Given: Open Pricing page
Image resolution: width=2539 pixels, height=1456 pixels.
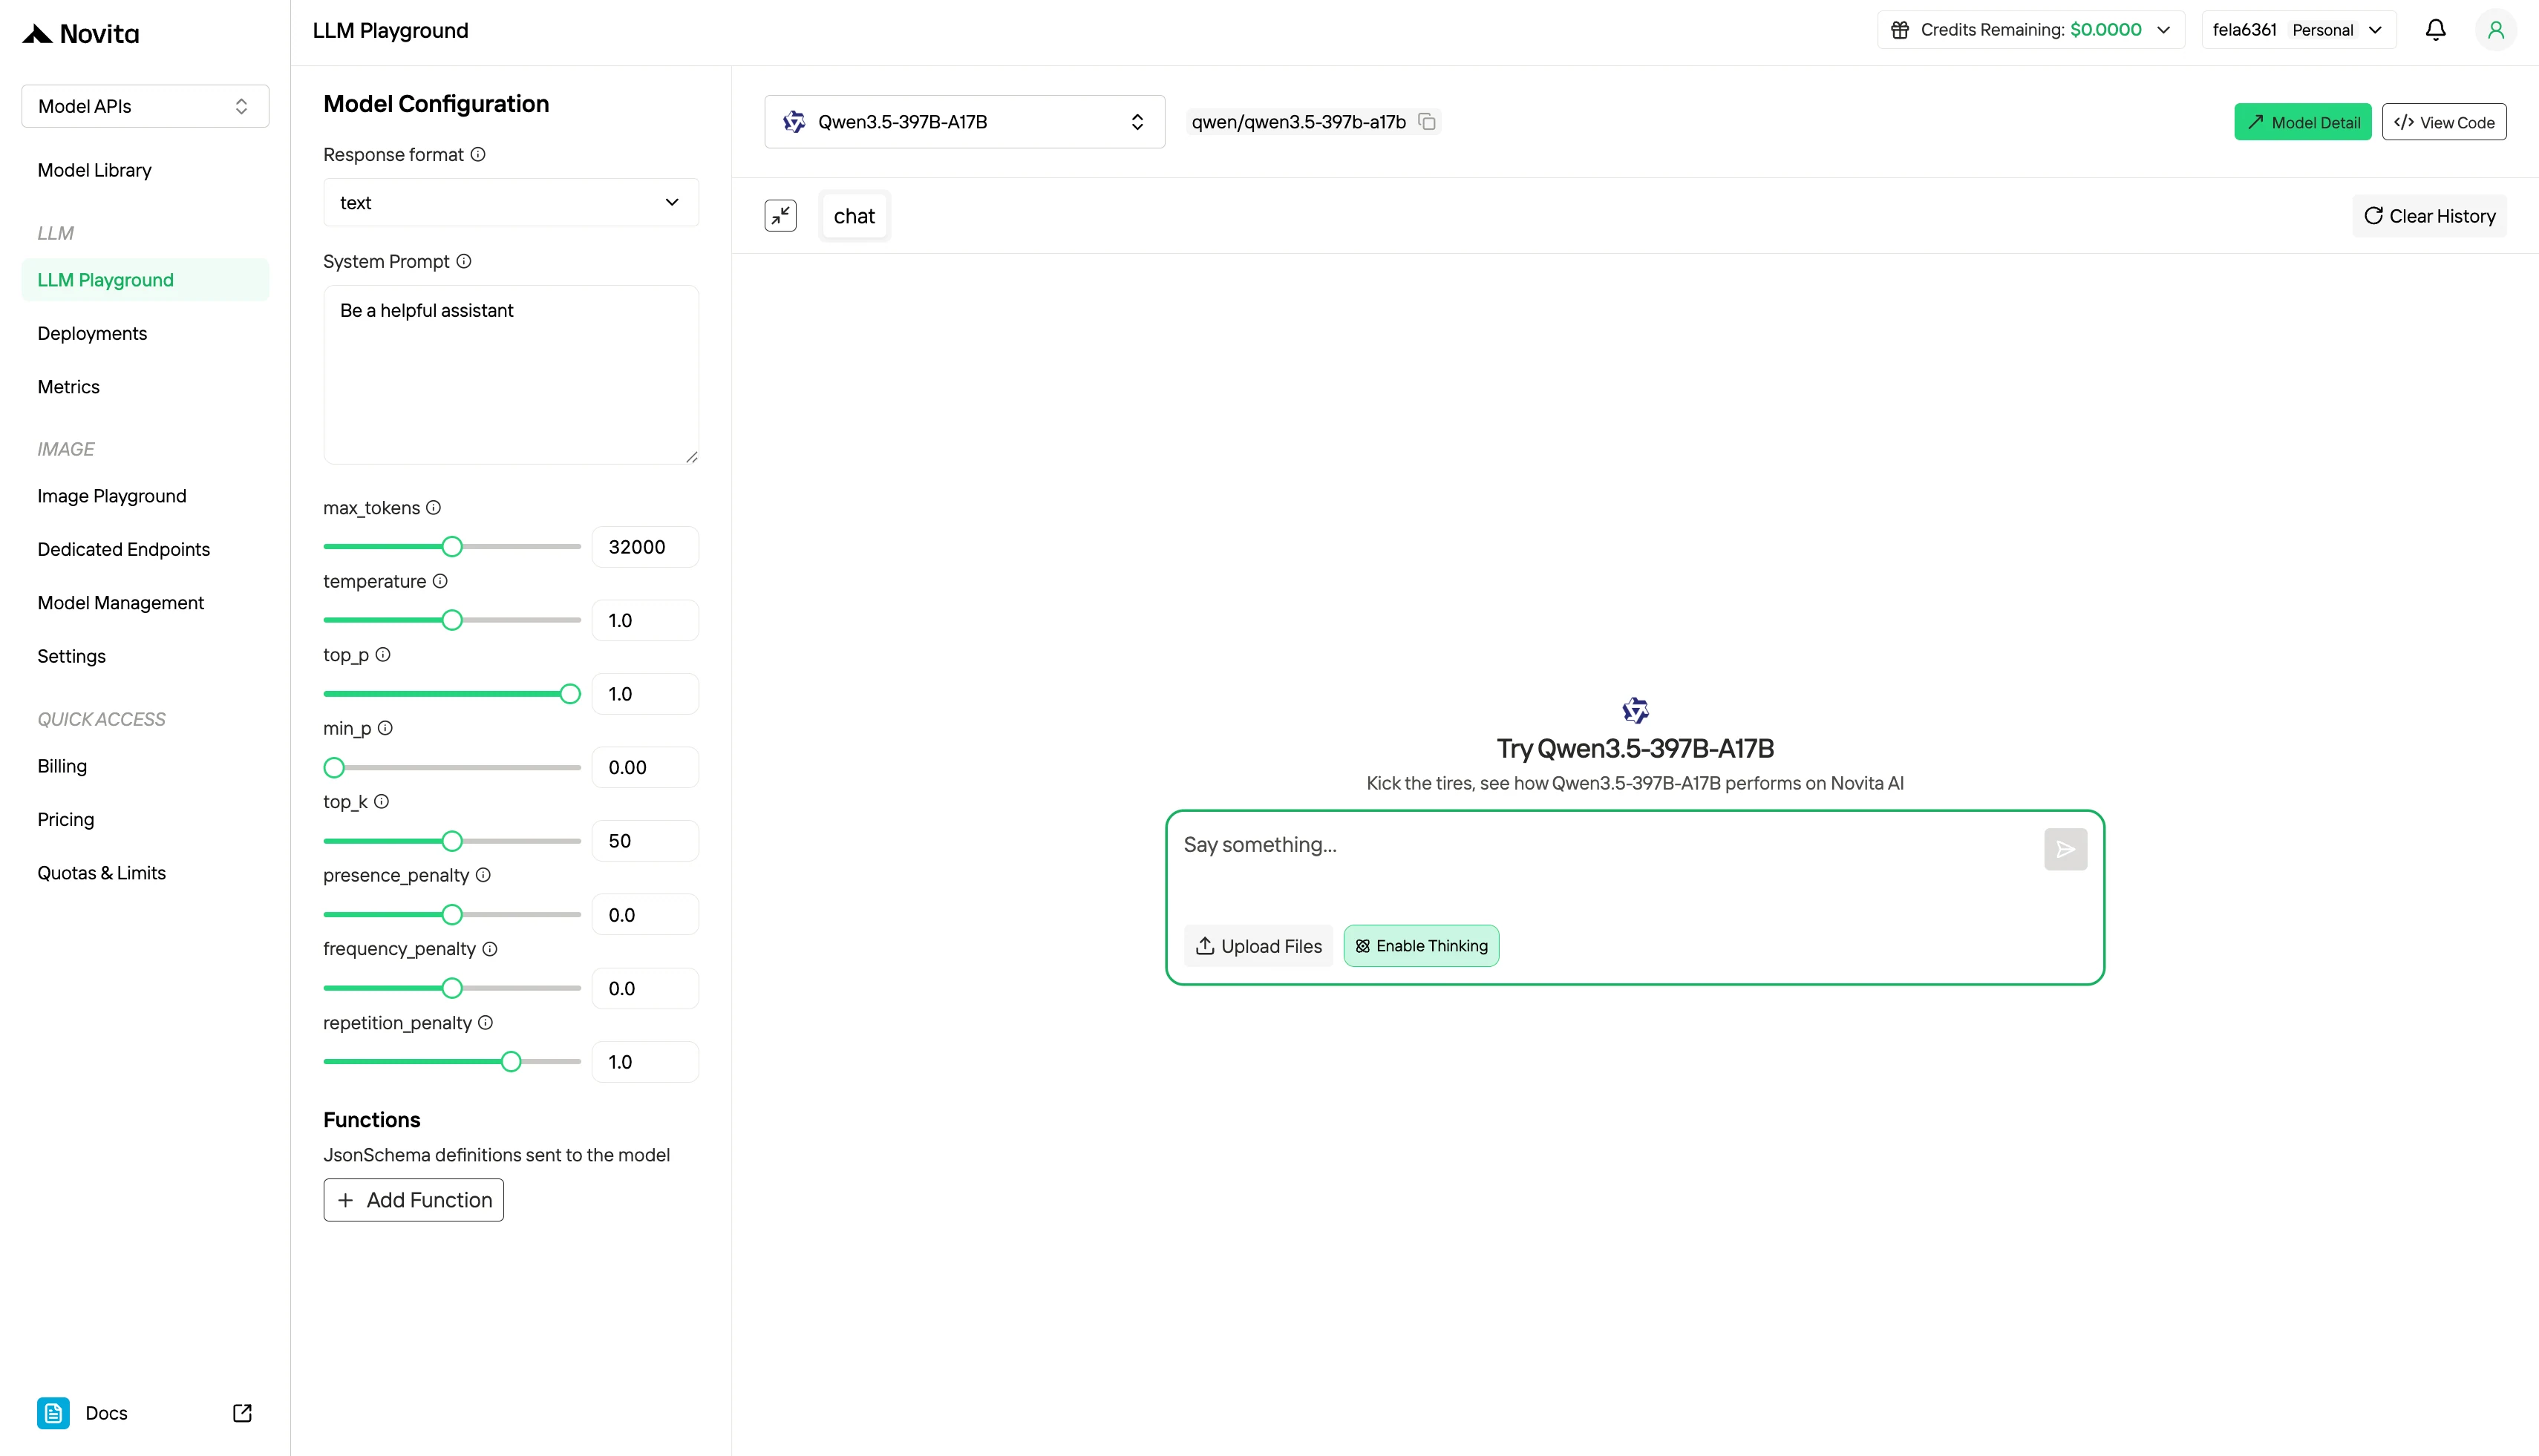Looking at the screenshot, I should 66,819.
